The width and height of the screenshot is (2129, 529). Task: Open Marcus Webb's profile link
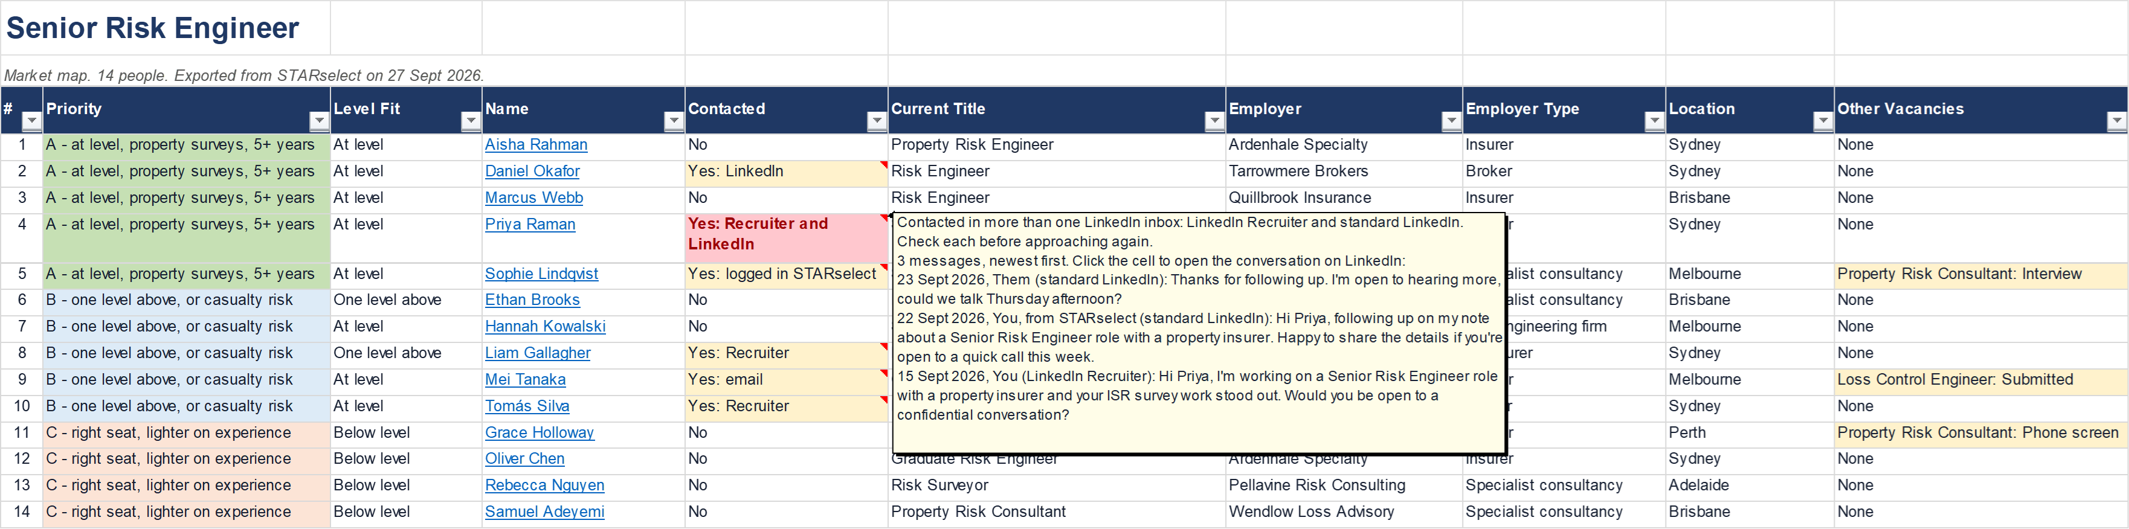coord(534,197)
